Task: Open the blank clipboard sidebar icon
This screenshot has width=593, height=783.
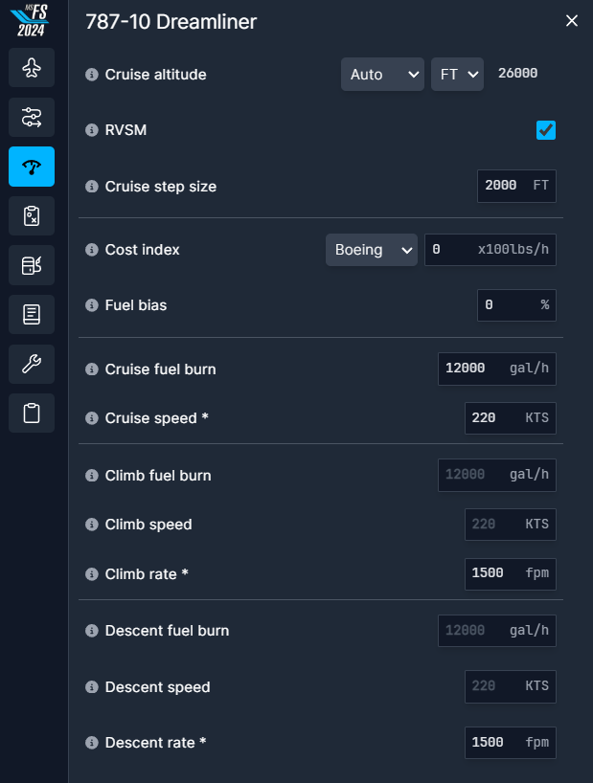Action: 32,414
